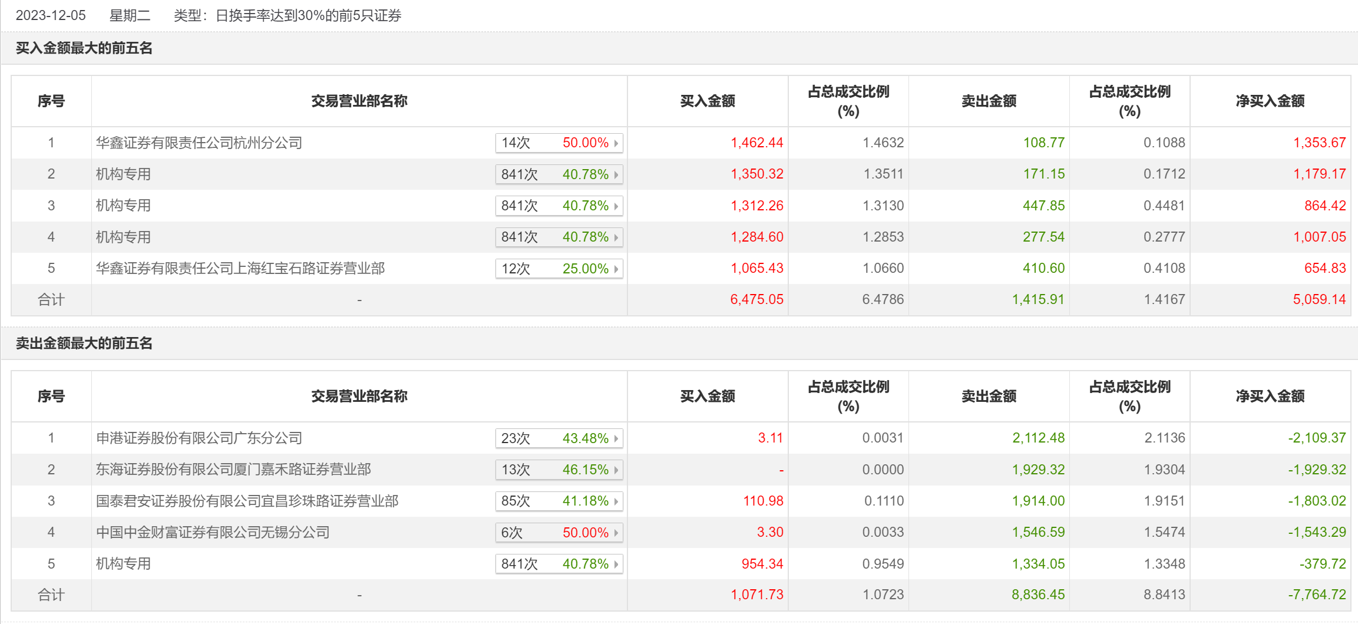Click 净买入金额 column header in sell table
Screen dimensions: 1358x624
click(1270, 397)
